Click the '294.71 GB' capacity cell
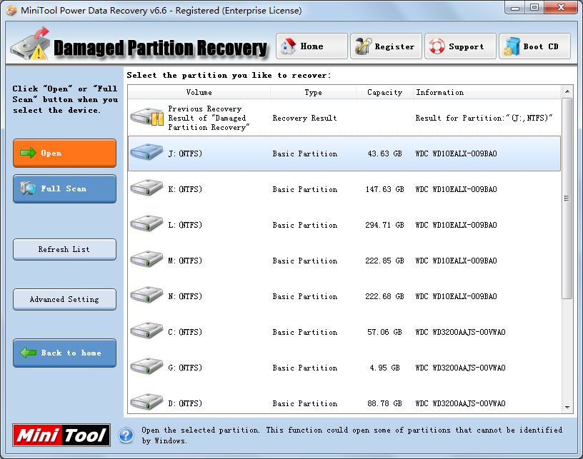583x459 pixels. click(x=384, y=225)
